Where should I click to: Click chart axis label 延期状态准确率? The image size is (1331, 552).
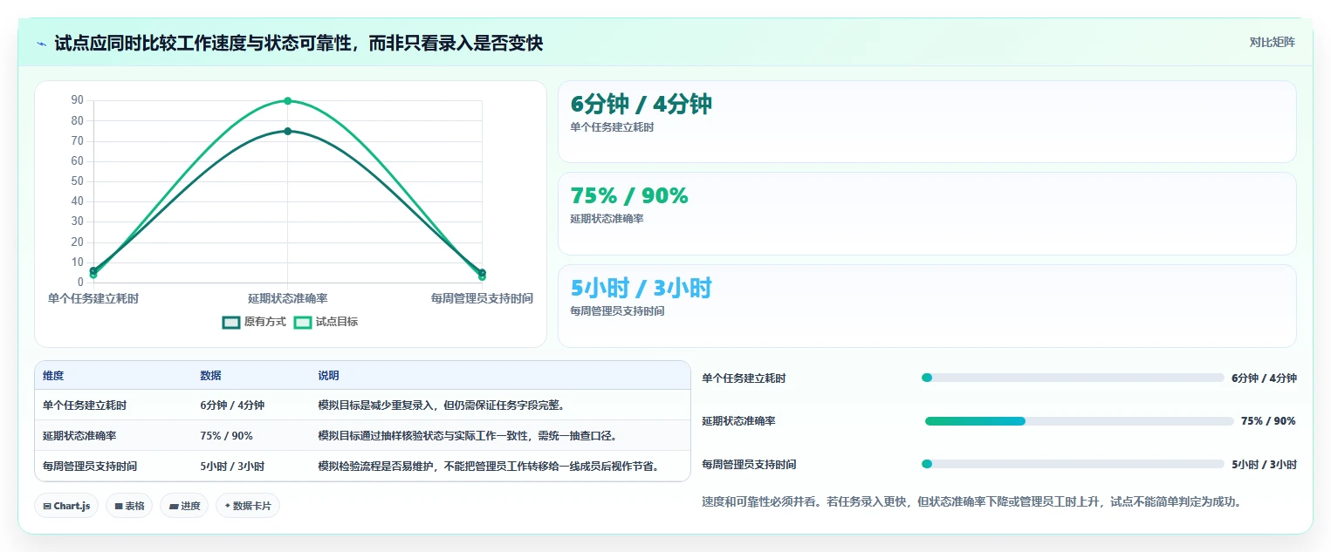pyautogui.click(x=287, y=298)
